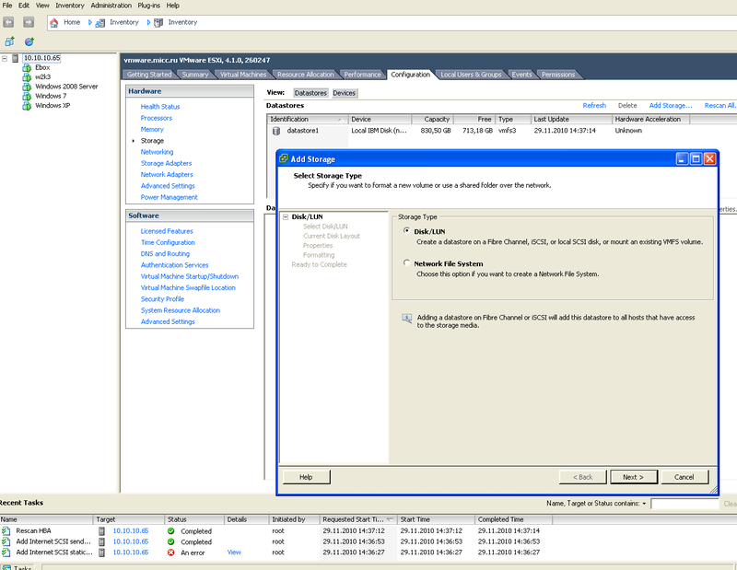Open the Administration menu
The image size is (737, 570).
pyautogui.click(x=111, y=6)
